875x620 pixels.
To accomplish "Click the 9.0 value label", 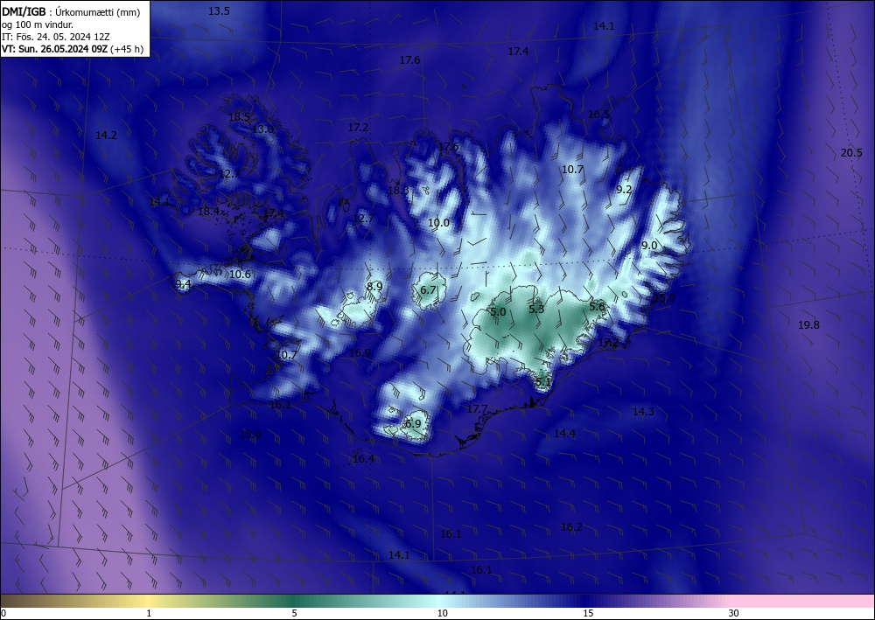I will (649, 246).
